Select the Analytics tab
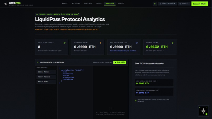Image resolution: width=212 pixels, height=119 pixels. (x=110, y=3)
